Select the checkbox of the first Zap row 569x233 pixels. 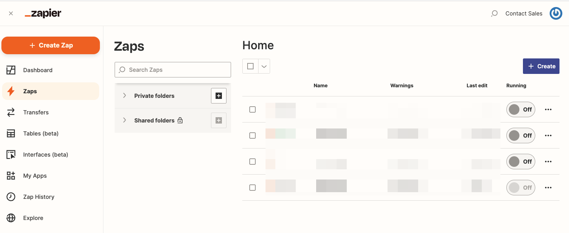(x=252, y=109)
